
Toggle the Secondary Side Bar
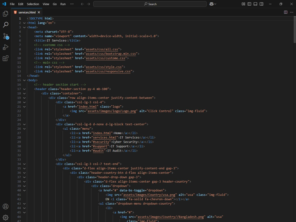pyautogui.click(x=261, y=4)
